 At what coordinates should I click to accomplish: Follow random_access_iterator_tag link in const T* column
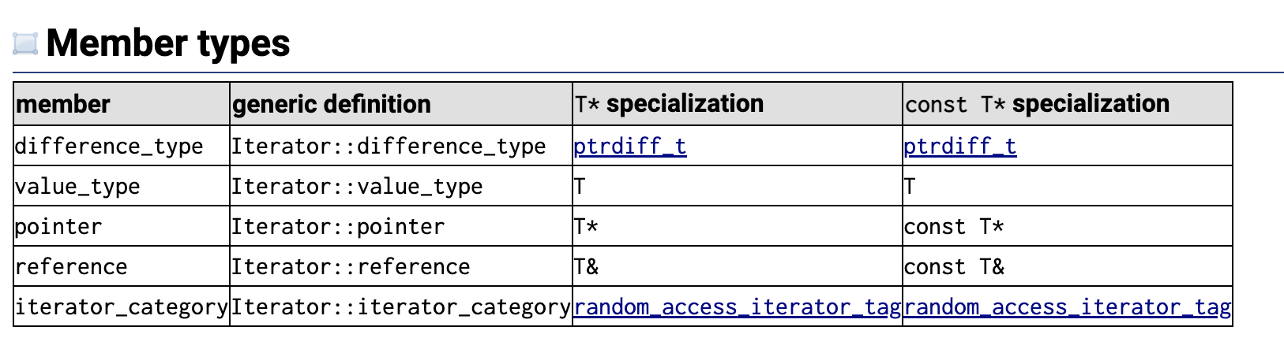click(1068, 306)
